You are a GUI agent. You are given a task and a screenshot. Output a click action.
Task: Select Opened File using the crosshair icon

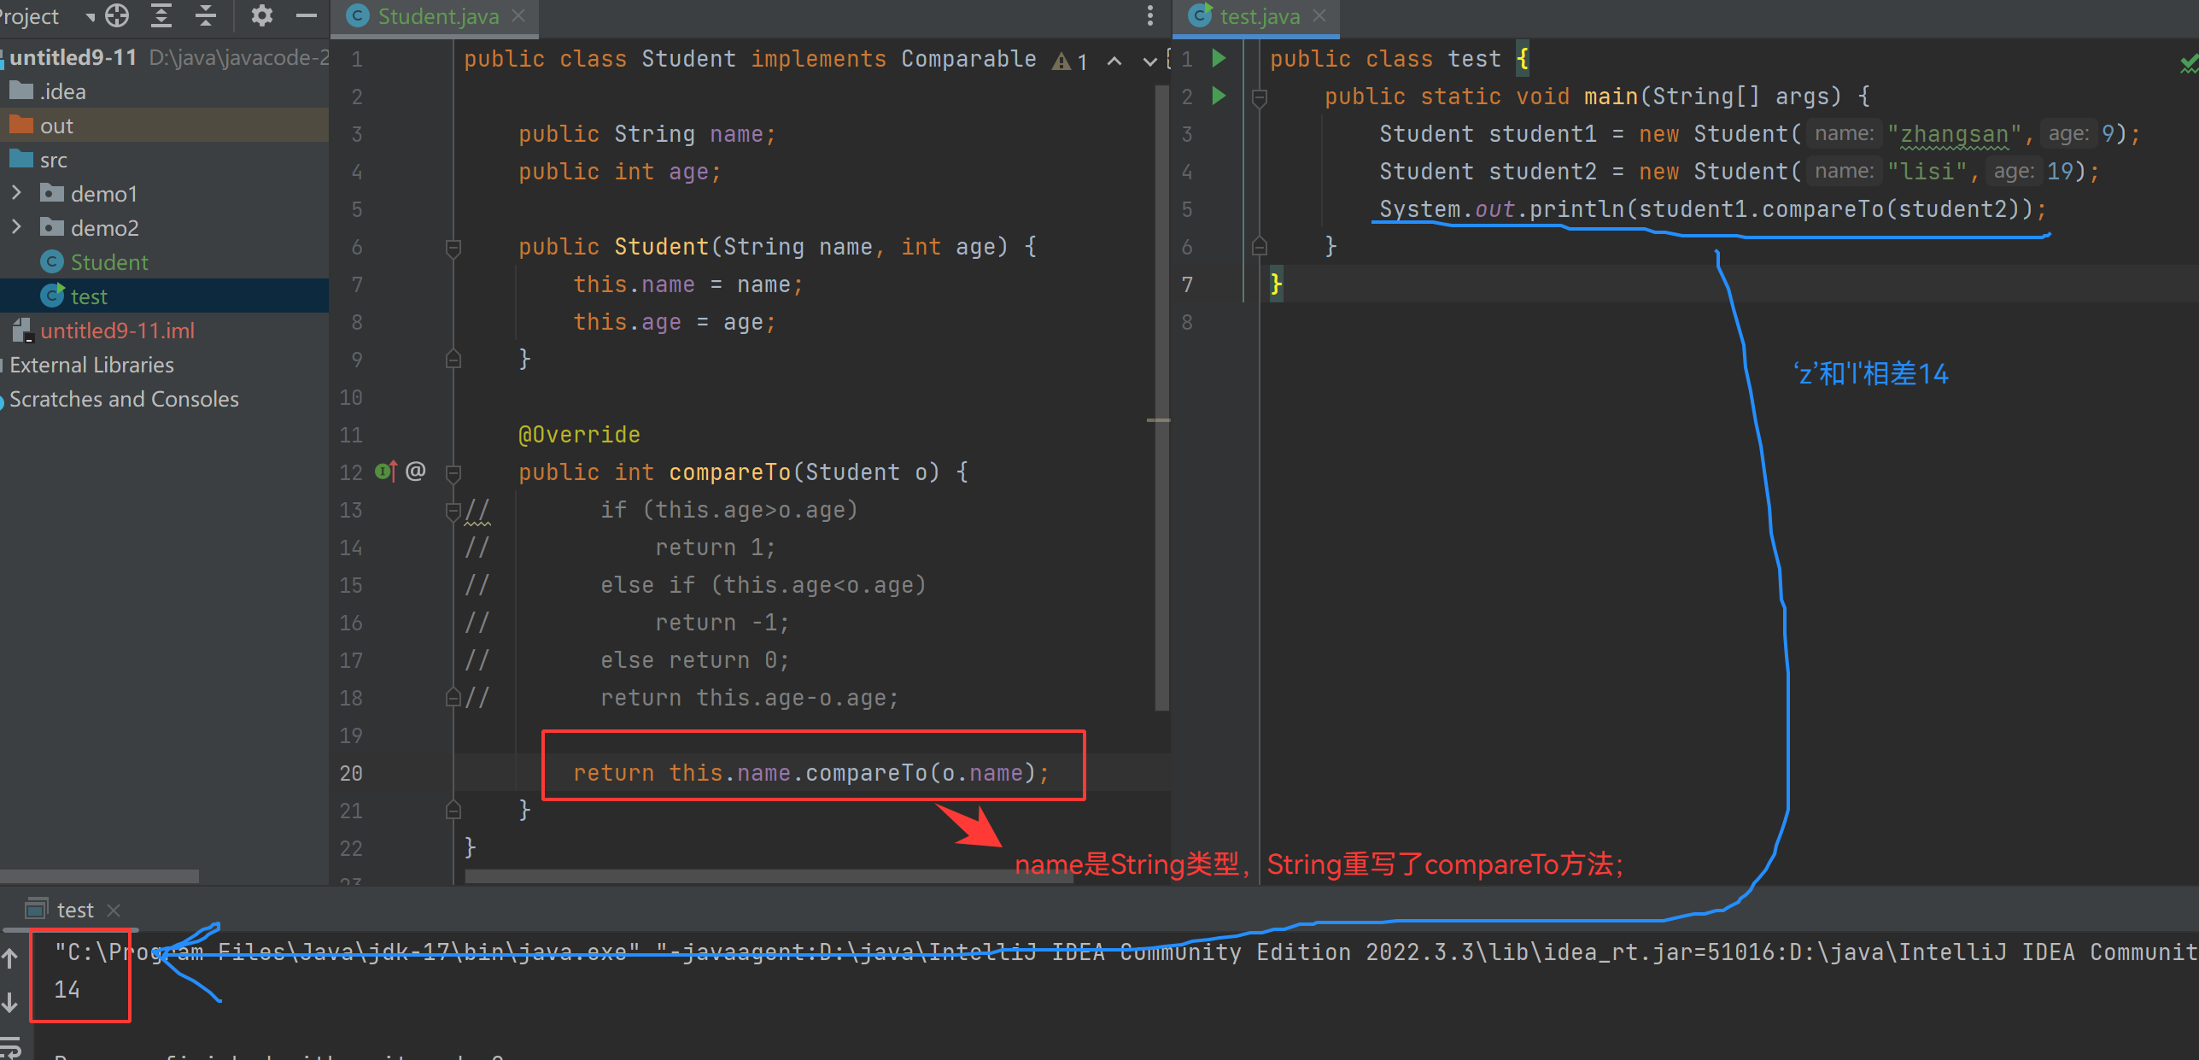click(x=115, y=15)
